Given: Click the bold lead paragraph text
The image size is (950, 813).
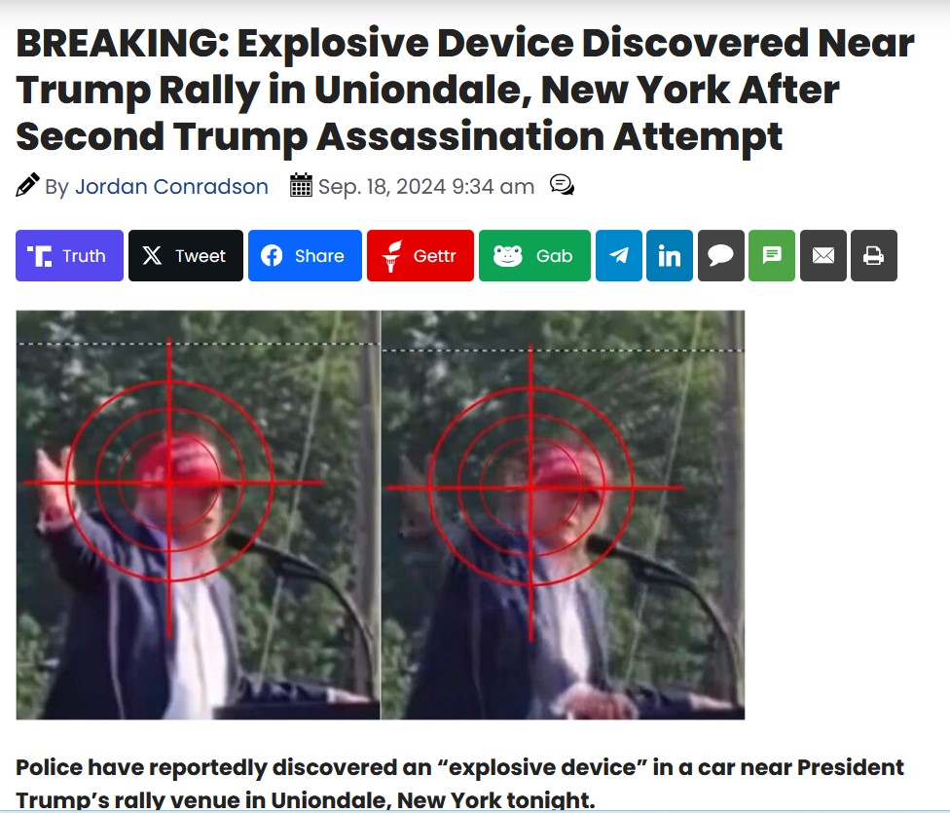Looking at the screenshot, I should tap(459, 783).
